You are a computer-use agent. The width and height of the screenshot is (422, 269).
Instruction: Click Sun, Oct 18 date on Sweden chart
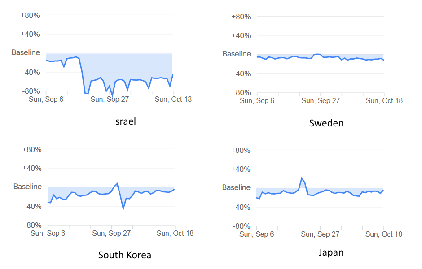pyautogui.click(x=384, y=100)
